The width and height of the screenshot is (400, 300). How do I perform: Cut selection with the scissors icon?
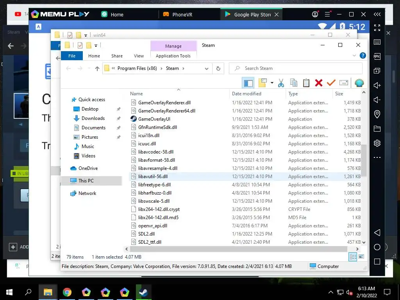point(281,83)
